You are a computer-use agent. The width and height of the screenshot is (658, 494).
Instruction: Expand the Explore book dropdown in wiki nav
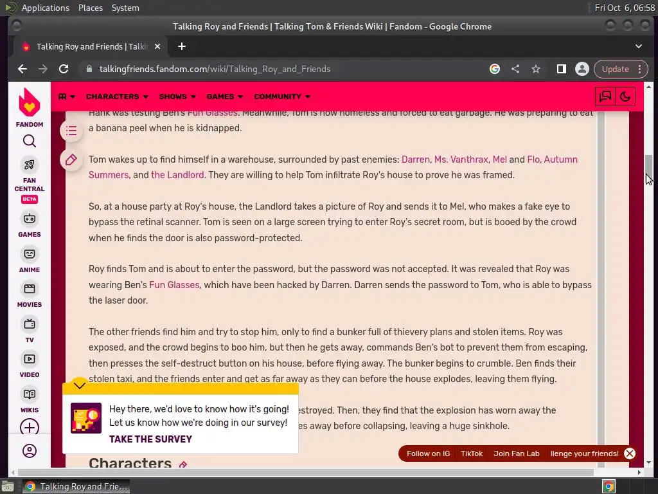click(x=67, y=96)
